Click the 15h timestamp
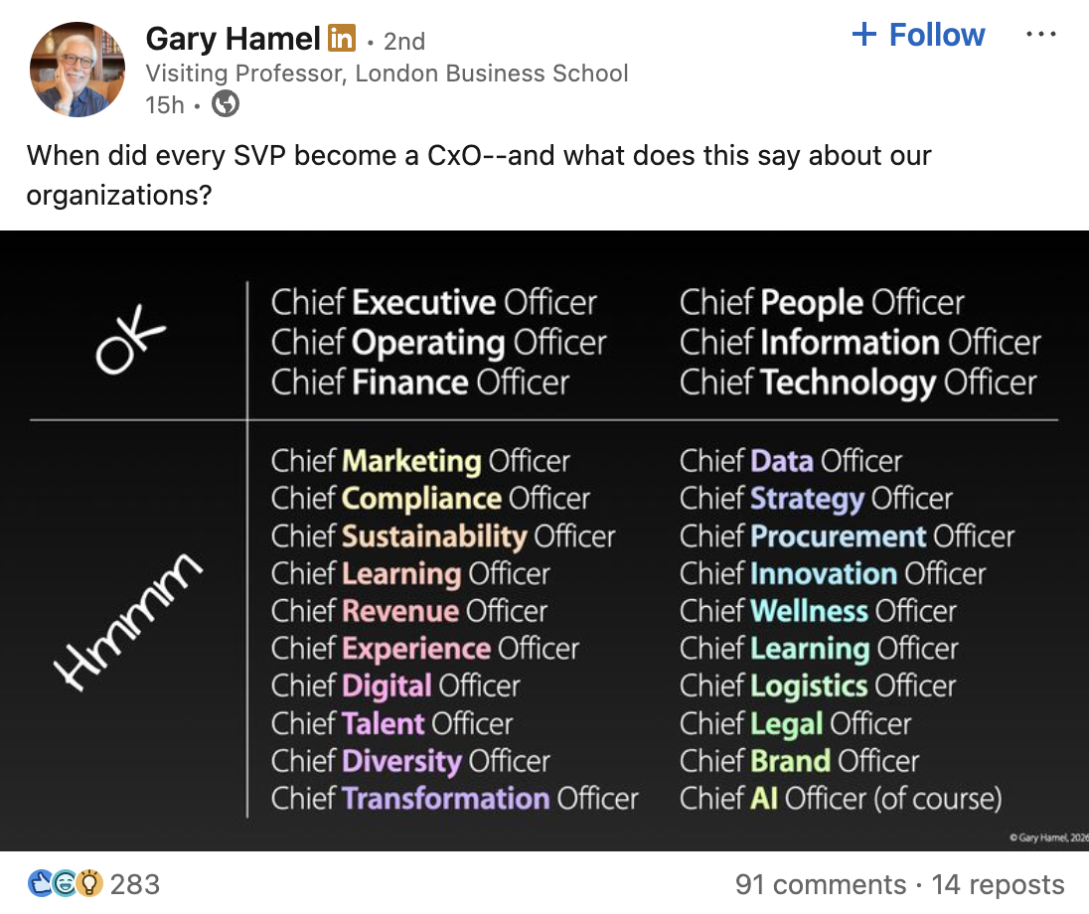Screen dimensions: 1089x914 click(x=164, y=102)
